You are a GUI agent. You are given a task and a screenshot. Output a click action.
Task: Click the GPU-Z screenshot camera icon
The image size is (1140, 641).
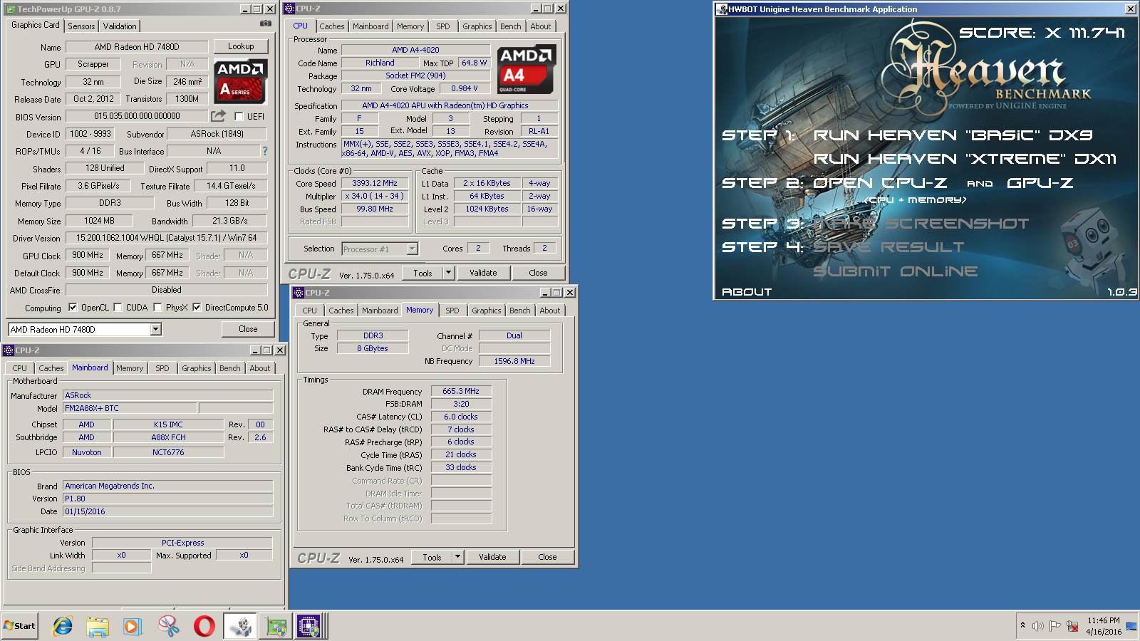pos(266,24)
